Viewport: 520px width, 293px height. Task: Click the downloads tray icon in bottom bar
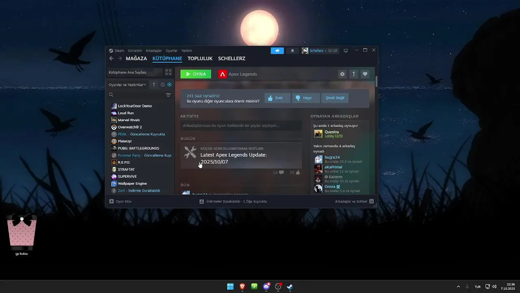(201, 201)
